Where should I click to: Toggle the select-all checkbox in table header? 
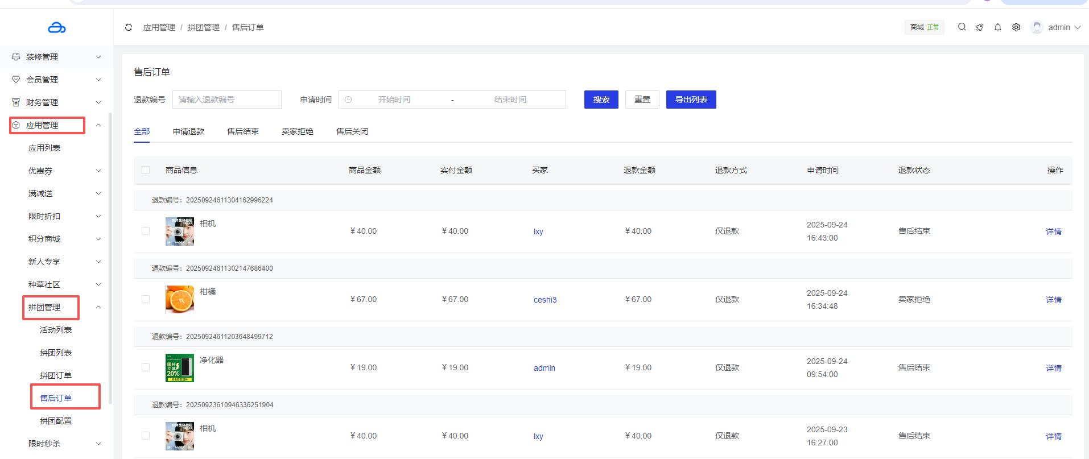(x=146, y=170)
